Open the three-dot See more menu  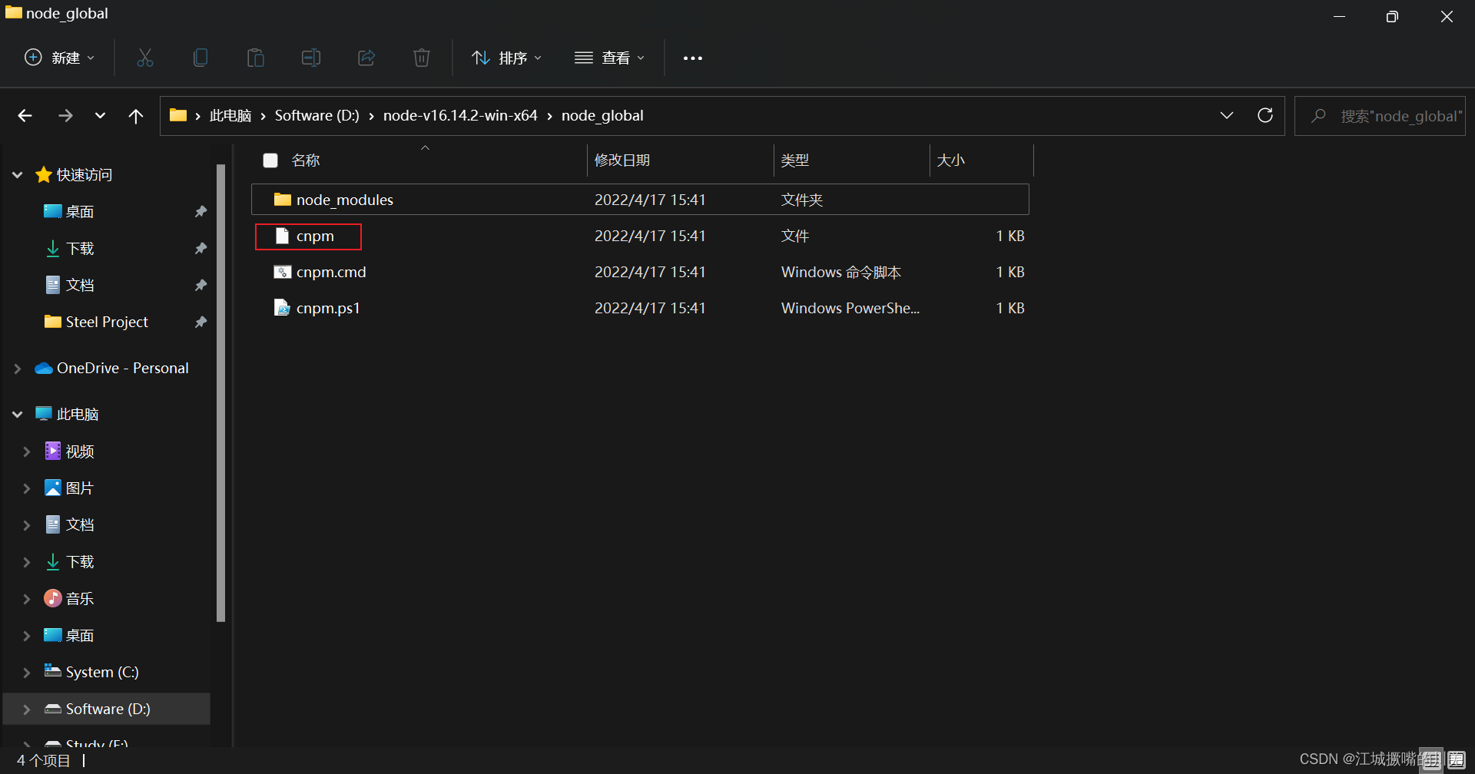(x=693, y=58)
